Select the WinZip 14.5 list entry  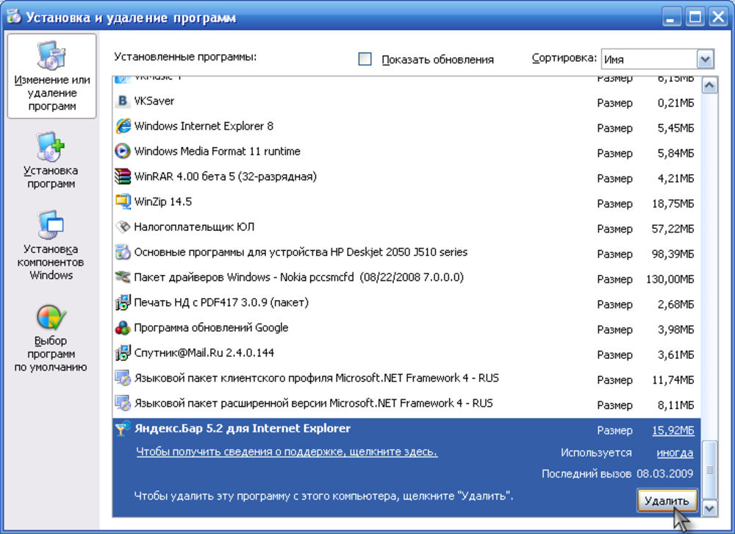click(x=406, y=202)
